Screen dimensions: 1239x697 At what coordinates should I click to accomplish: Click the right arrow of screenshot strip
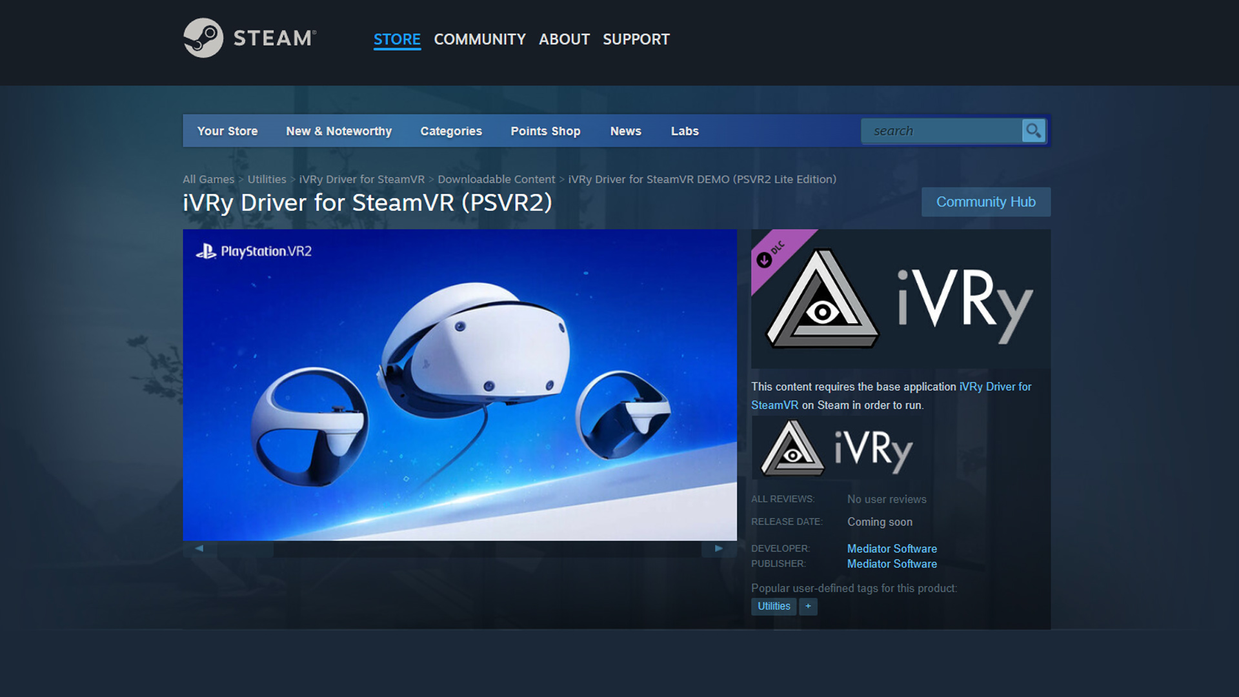(x=719, y=549)
